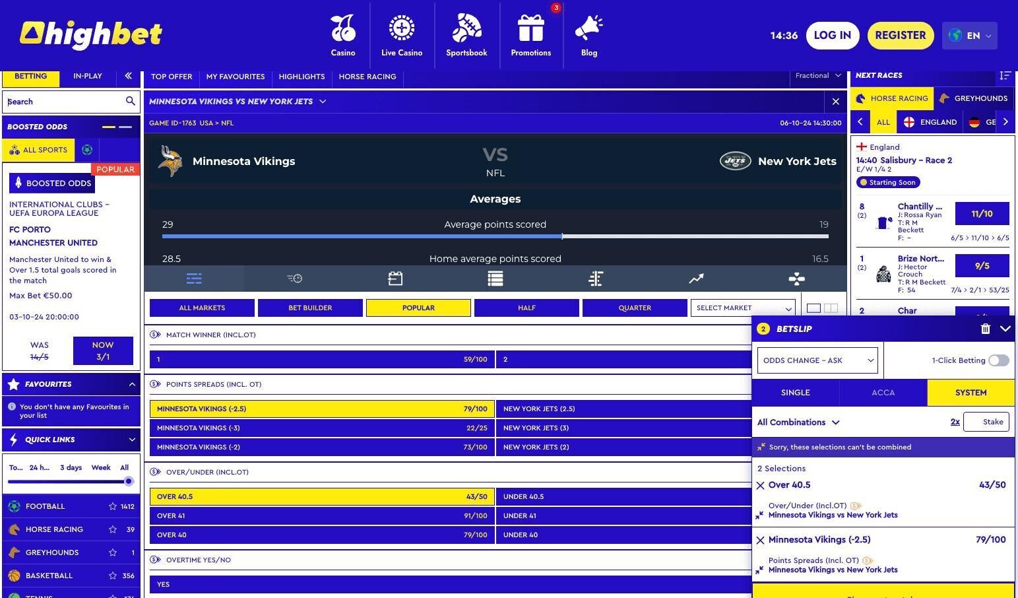The image size is (1018, 598).
Task: Add Horse Racing to favourites star
Action: pyautogui.click(x=113, y=529)
